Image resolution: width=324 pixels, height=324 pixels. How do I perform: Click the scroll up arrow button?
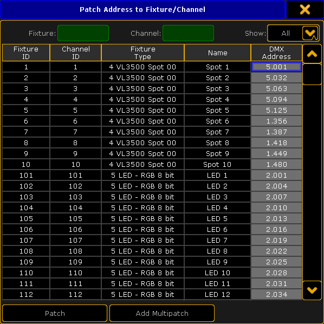click(312, 54)
